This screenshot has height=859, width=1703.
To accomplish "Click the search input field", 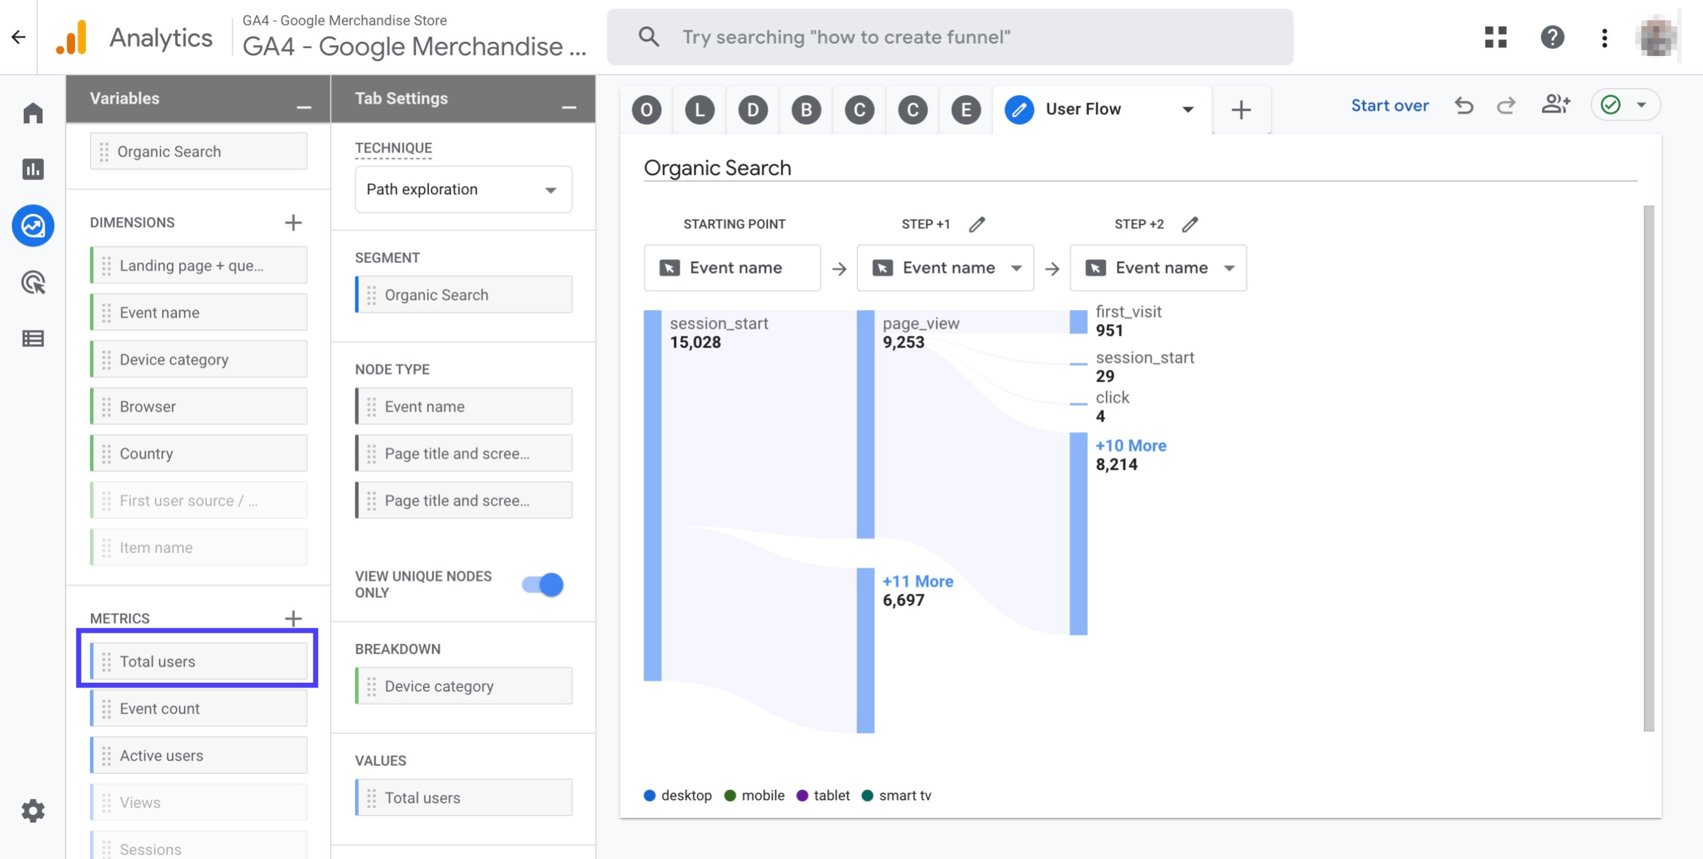I will tap(949, 37).
